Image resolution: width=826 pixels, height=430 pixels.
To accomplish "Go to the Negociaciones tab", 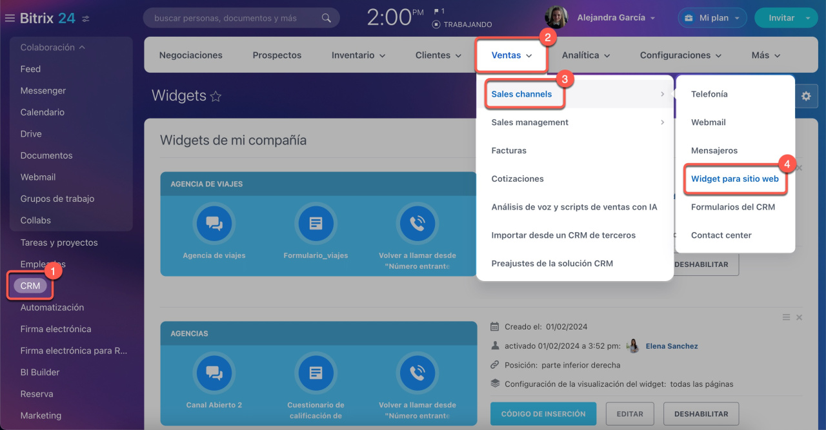I will [191, 55].
